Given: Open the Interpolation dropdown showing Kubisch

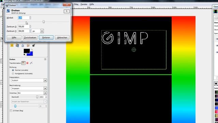Looking at the screenshot, I should [29, 81].
